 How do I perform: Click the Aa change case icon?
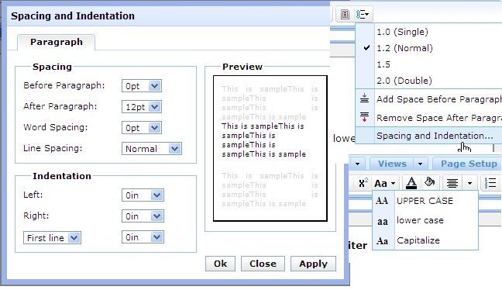tap(380, 183)
